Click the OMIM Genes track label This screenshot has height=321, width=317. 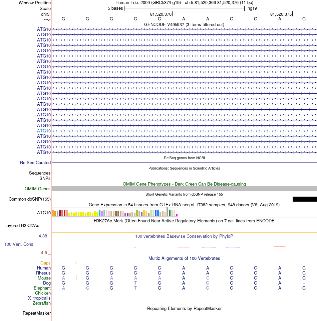pos(38,189)
